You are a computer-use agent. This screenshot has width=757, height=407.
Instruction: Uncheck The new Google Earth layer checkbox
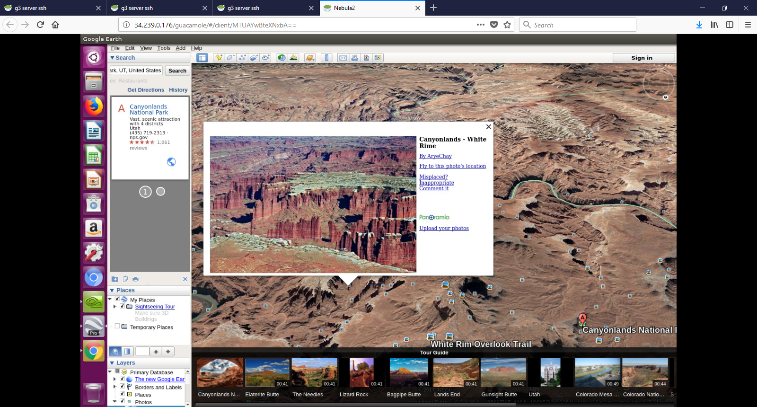[x=122, y=379]
